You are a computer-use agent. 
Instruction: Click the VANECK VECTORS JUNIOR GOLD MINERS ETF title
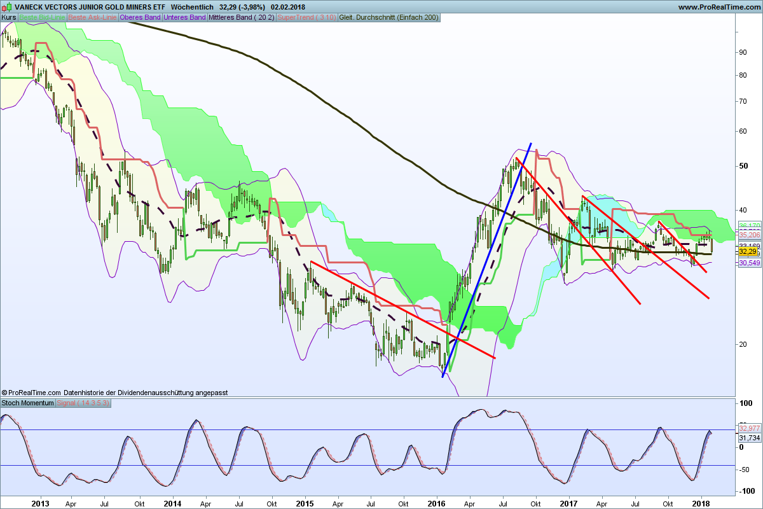click(90, 7)
